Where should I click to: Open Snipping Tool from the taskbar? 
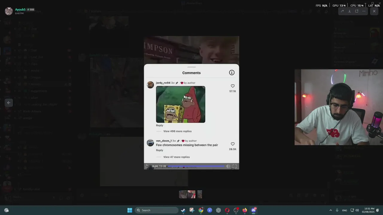pyautogui.click(x=192, y=210)
